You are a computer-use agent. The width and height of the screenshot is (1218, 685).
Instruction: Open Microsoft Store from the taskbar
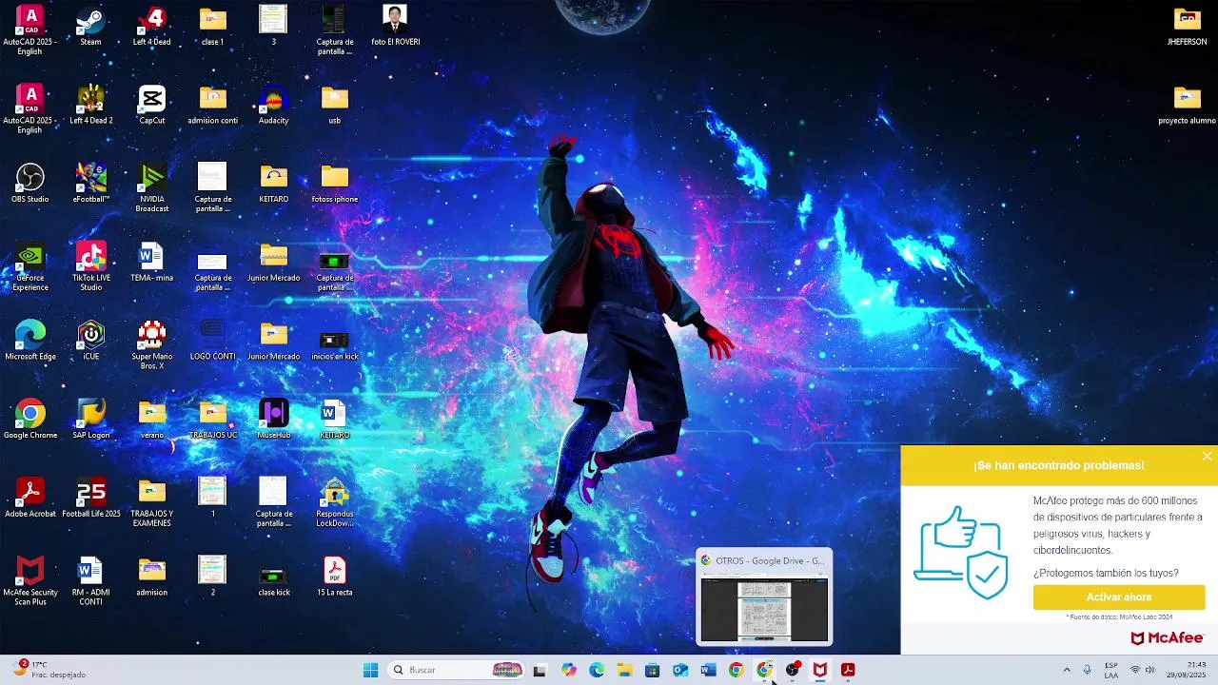coord(652,670)
